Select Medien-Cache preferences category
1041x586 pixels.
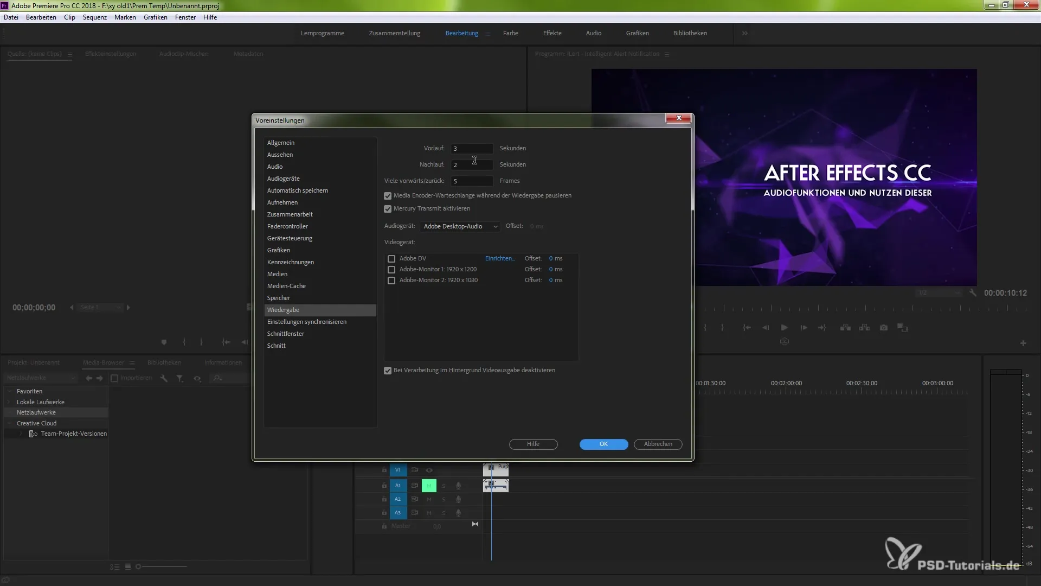pos(286,286)
